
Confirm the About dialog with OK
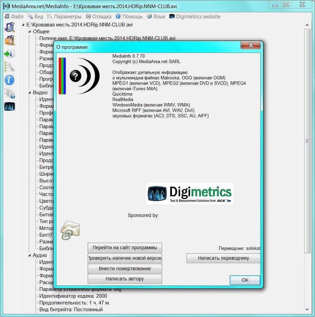click(x=245, y=280)
